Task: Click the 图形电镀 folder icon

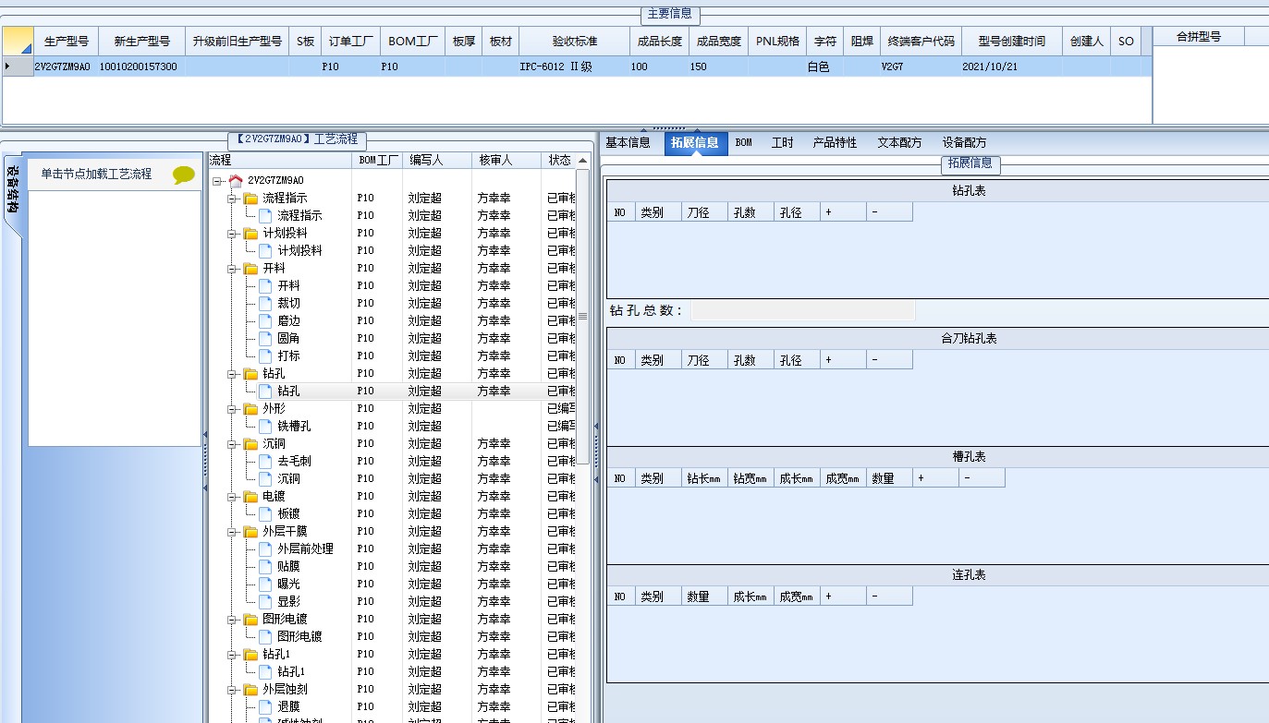Action: 250,619
